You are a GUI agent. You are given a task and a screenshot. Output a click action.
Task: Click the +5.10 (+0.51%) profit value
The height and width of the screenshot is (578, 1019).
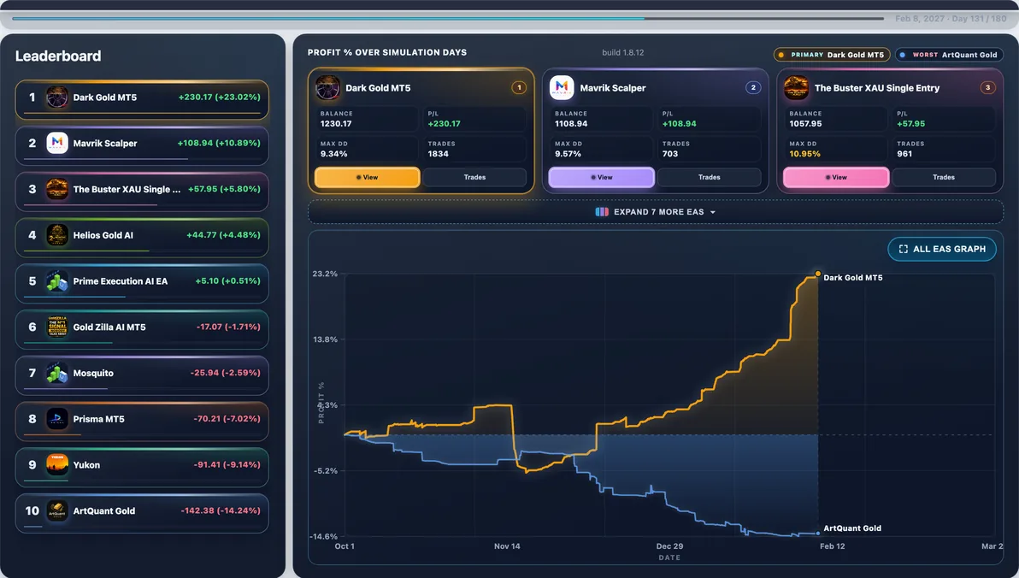227,280
